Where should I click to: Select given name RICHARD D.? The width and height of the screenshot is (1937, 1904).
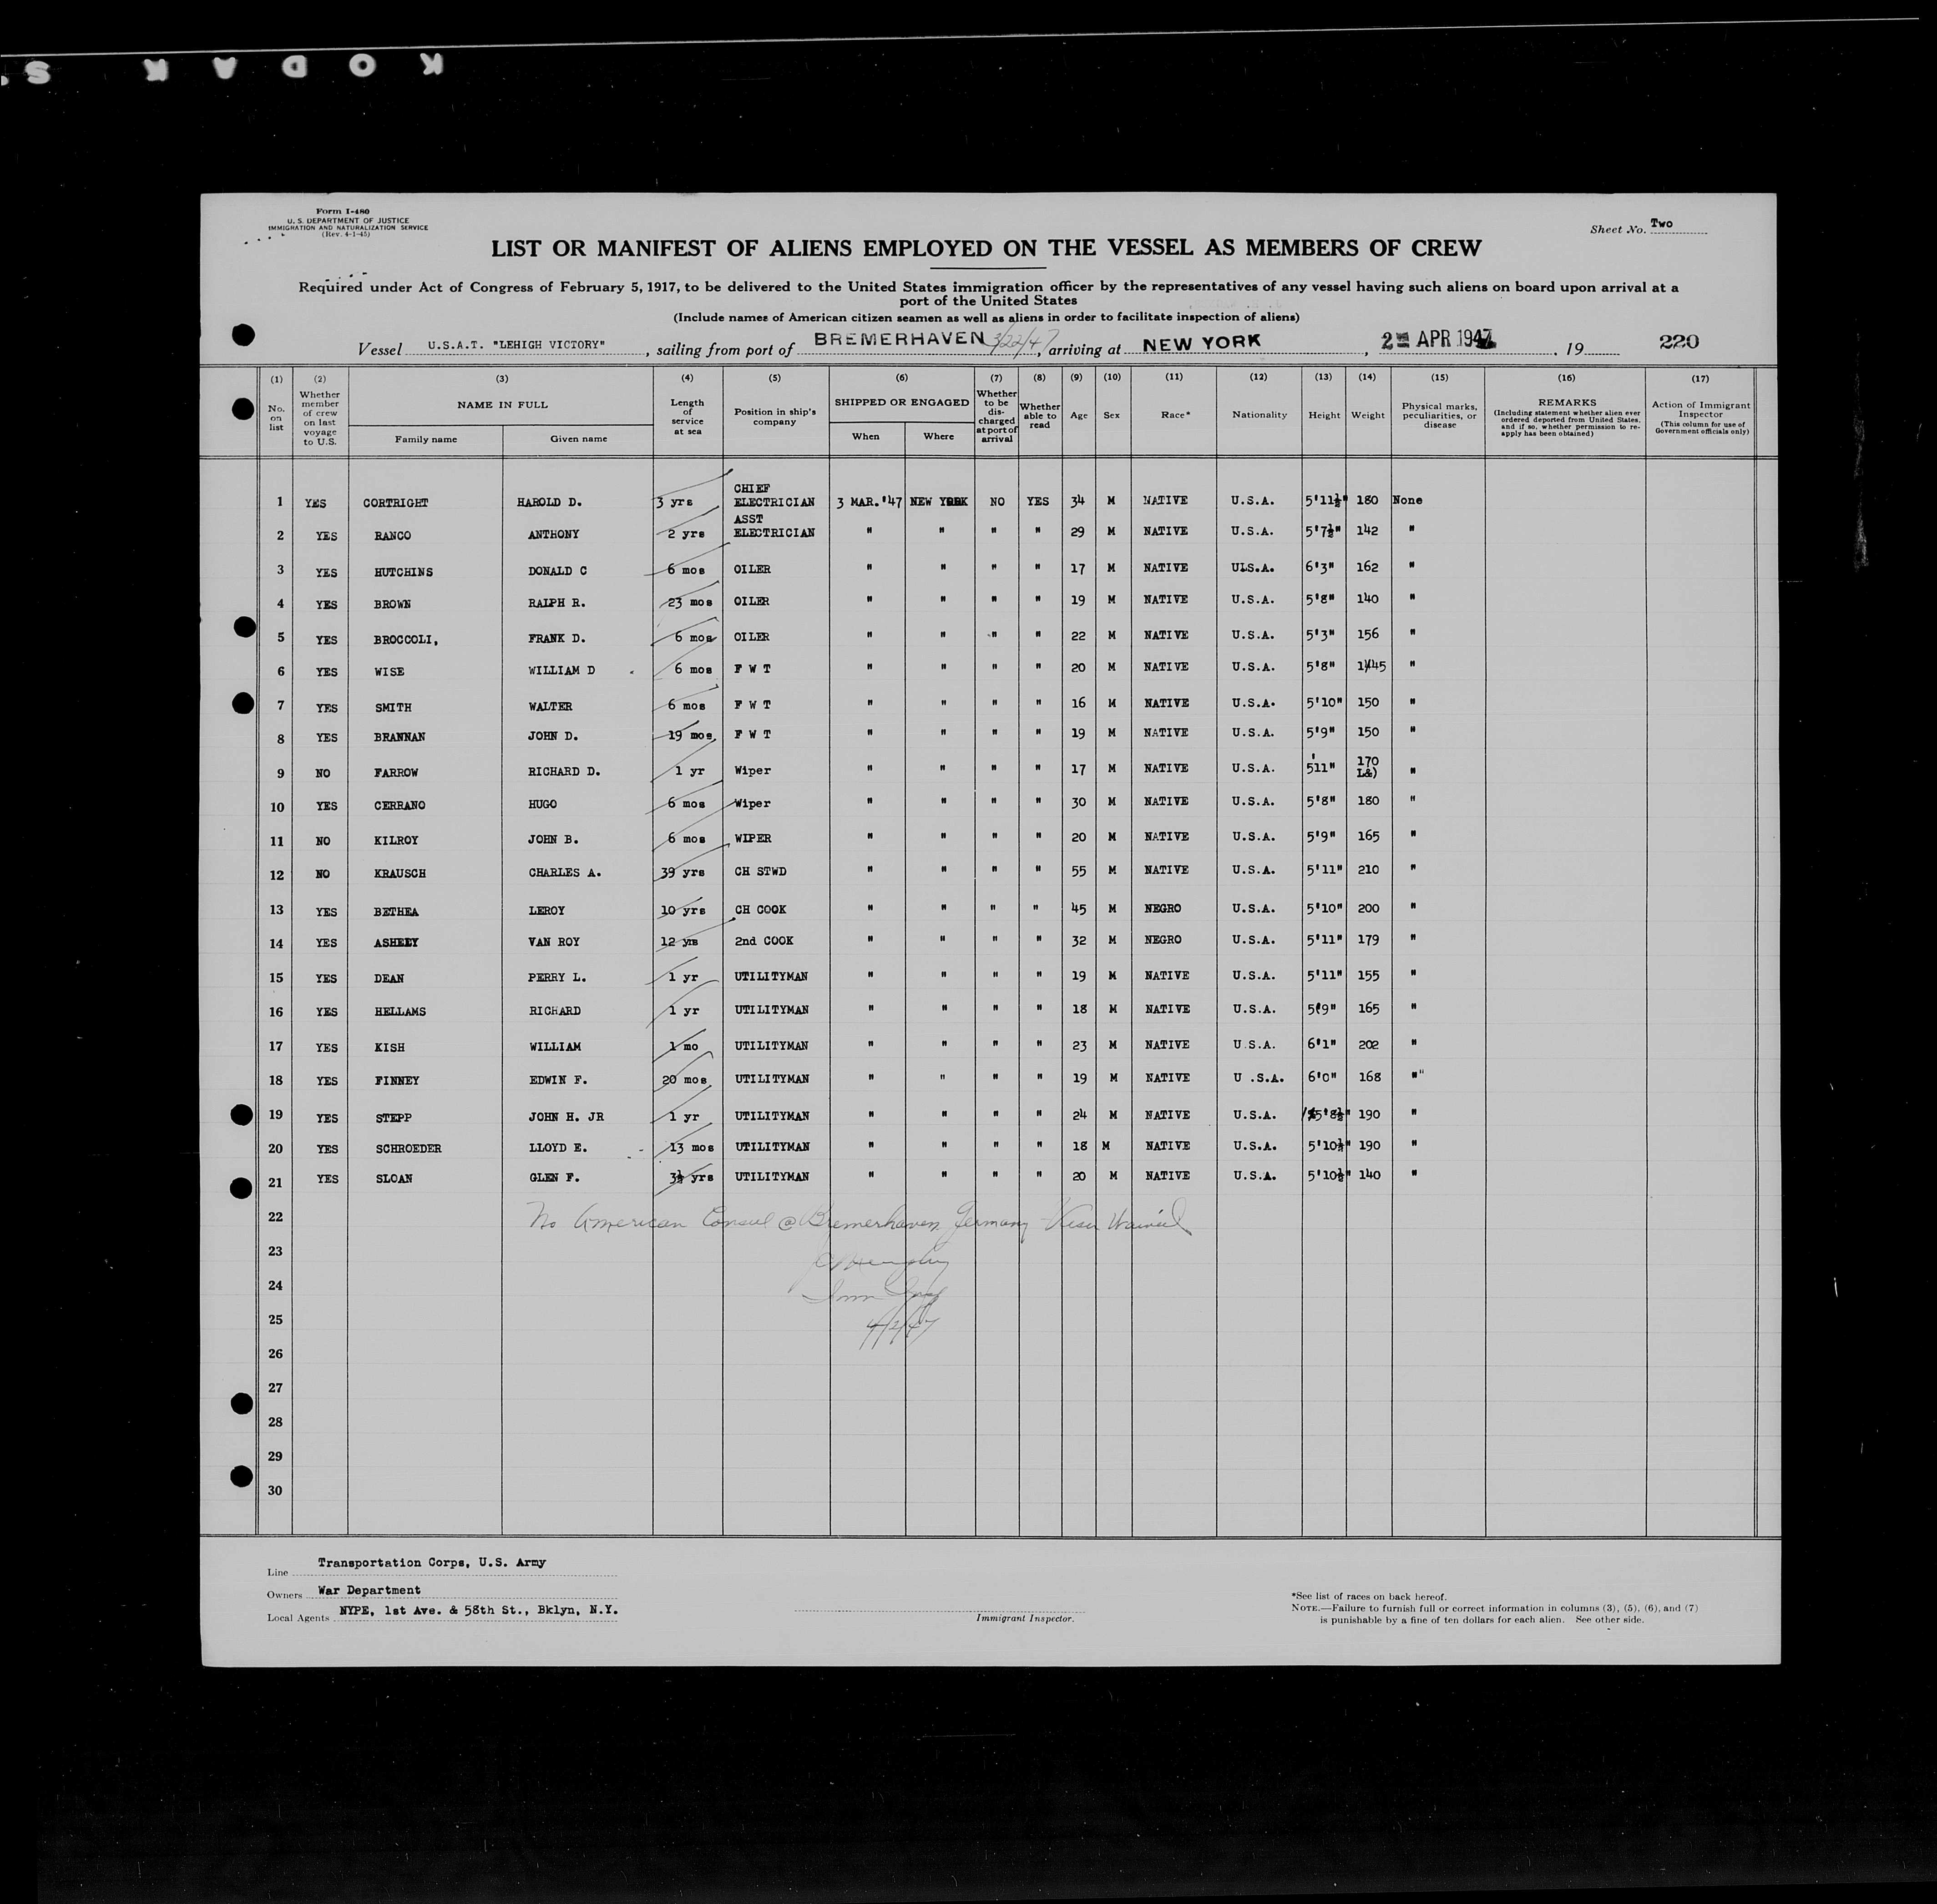click(564, 772)
